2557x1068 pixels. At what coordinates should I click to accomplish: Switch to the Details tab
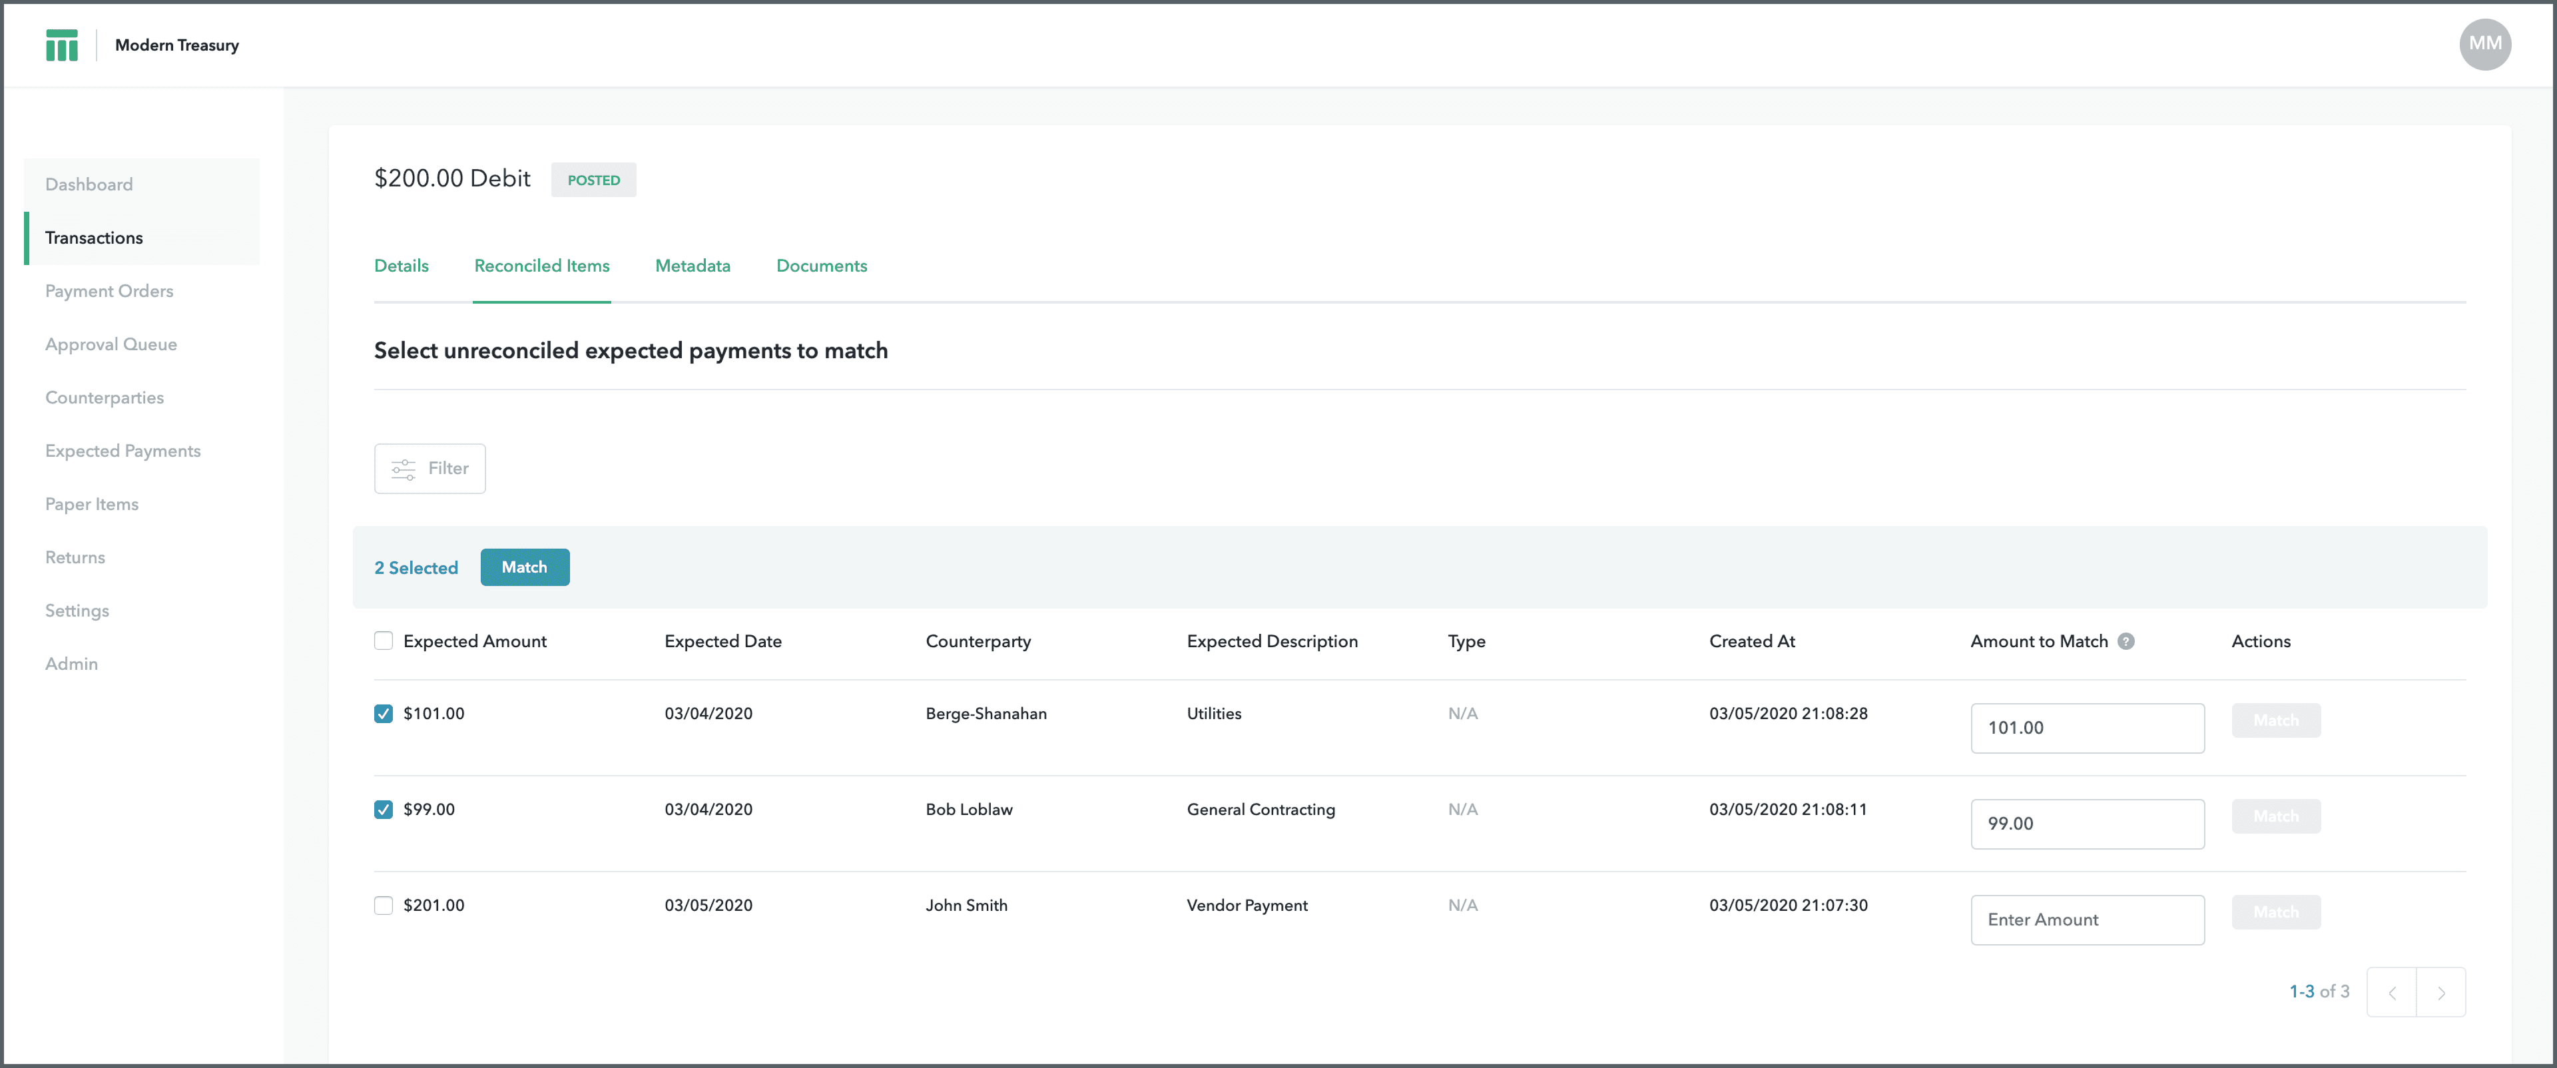click(401, 266)
